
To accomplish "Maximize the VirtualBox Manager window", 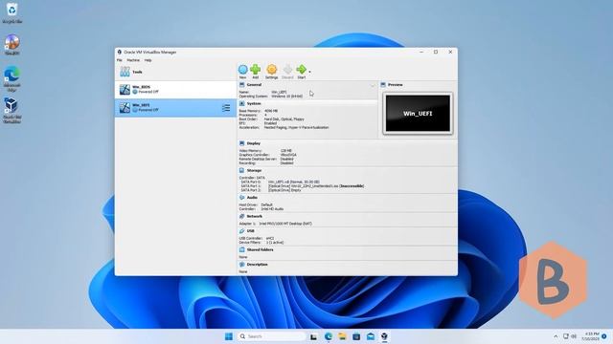I will [436, 52].
